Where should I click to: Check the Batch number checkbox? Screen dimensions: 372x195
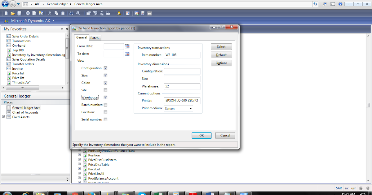pyautogui.click(x=105, y=105)
